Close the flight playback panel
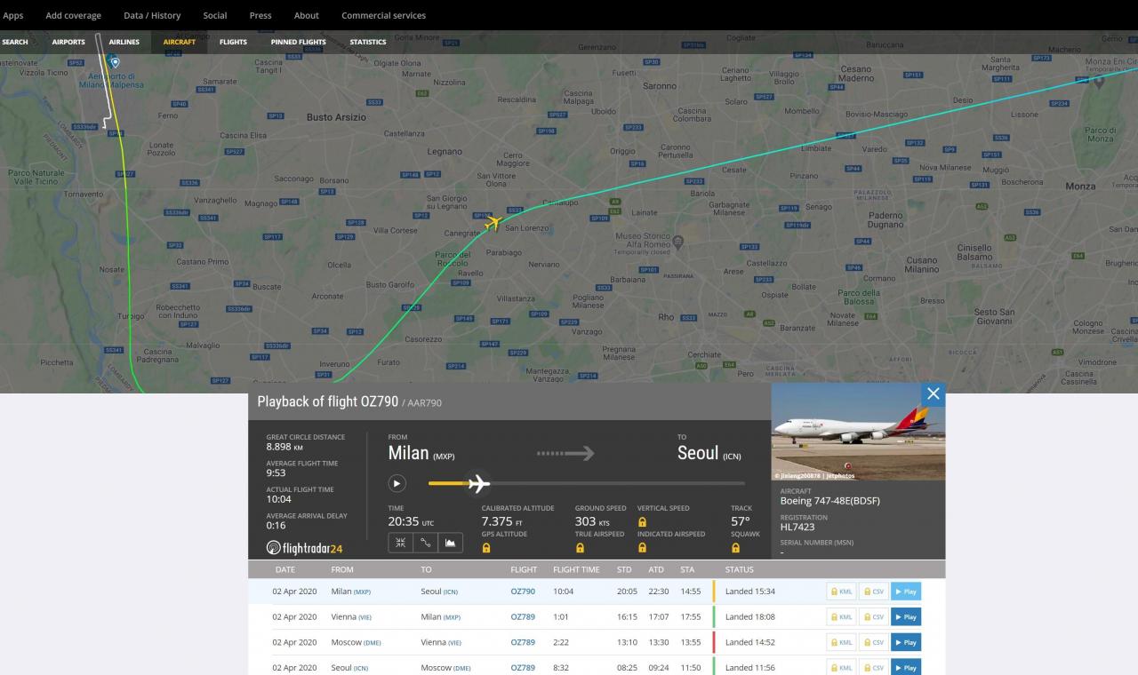This screenshot has height=675, width=1138. [933, 394]
